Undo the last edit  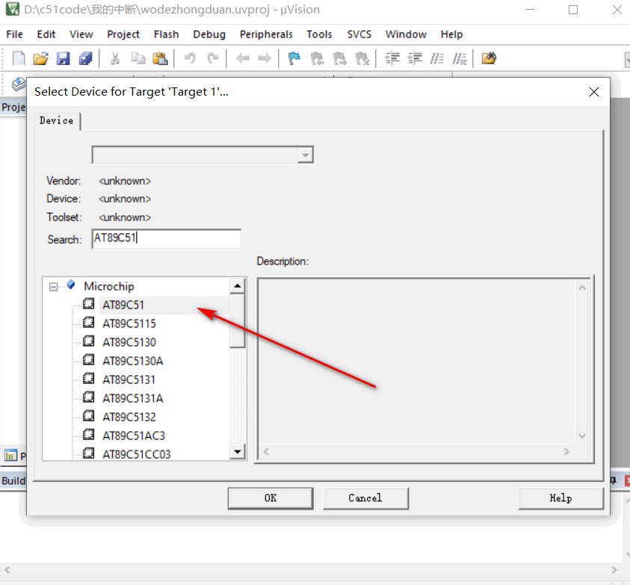pyautogui.click(x=190, y=59)
